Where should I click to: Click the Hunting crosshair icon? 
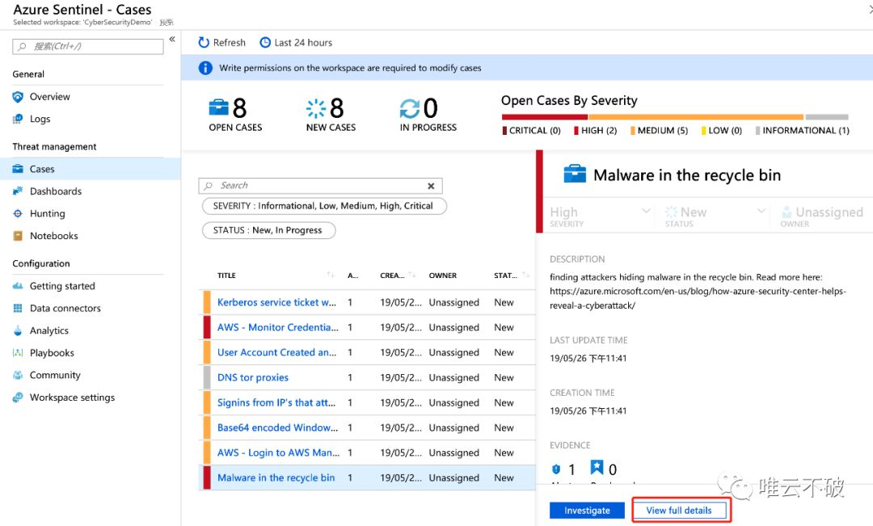tap(18, 213)
